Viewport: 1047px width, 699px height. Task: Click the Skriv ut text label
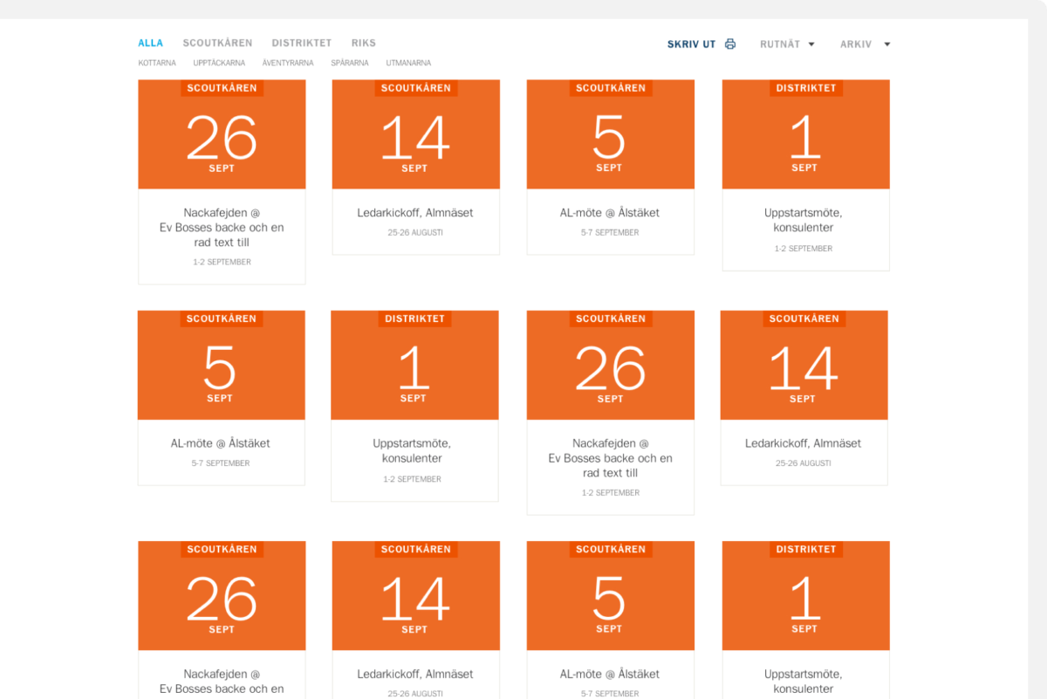coord(691,45)
